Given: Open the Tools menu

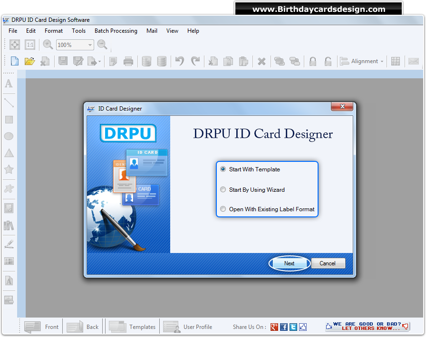Looking at the screenshot, I should click(x=78, y=31).
